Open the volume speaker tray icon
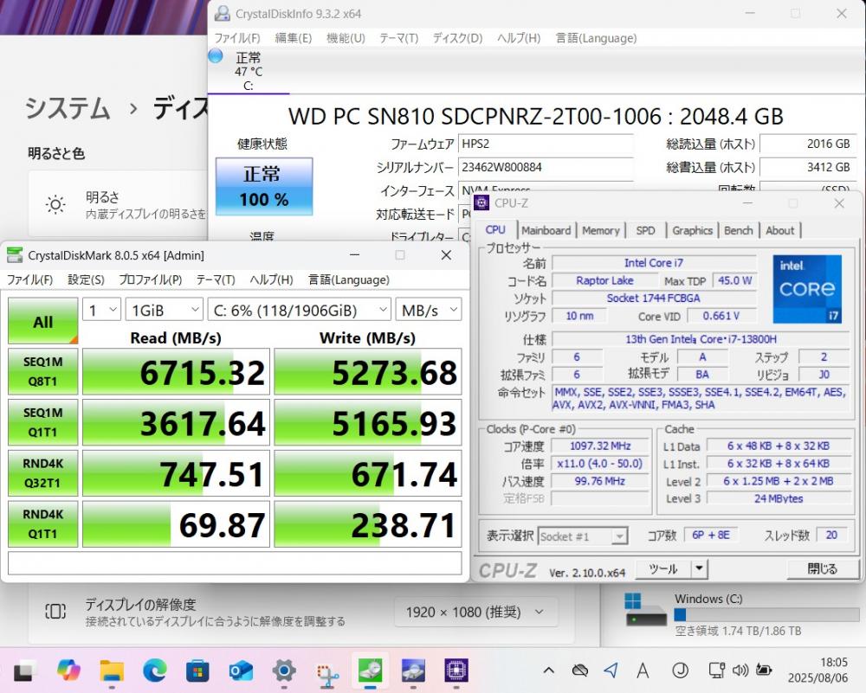Image resolution: width=866 pixels, height=693 pixels. pos(740,671)
